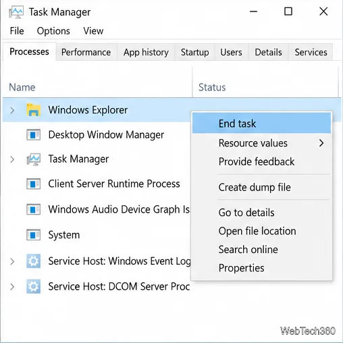
Task: Open Properties from the context menu
Action: coord(261,268)
